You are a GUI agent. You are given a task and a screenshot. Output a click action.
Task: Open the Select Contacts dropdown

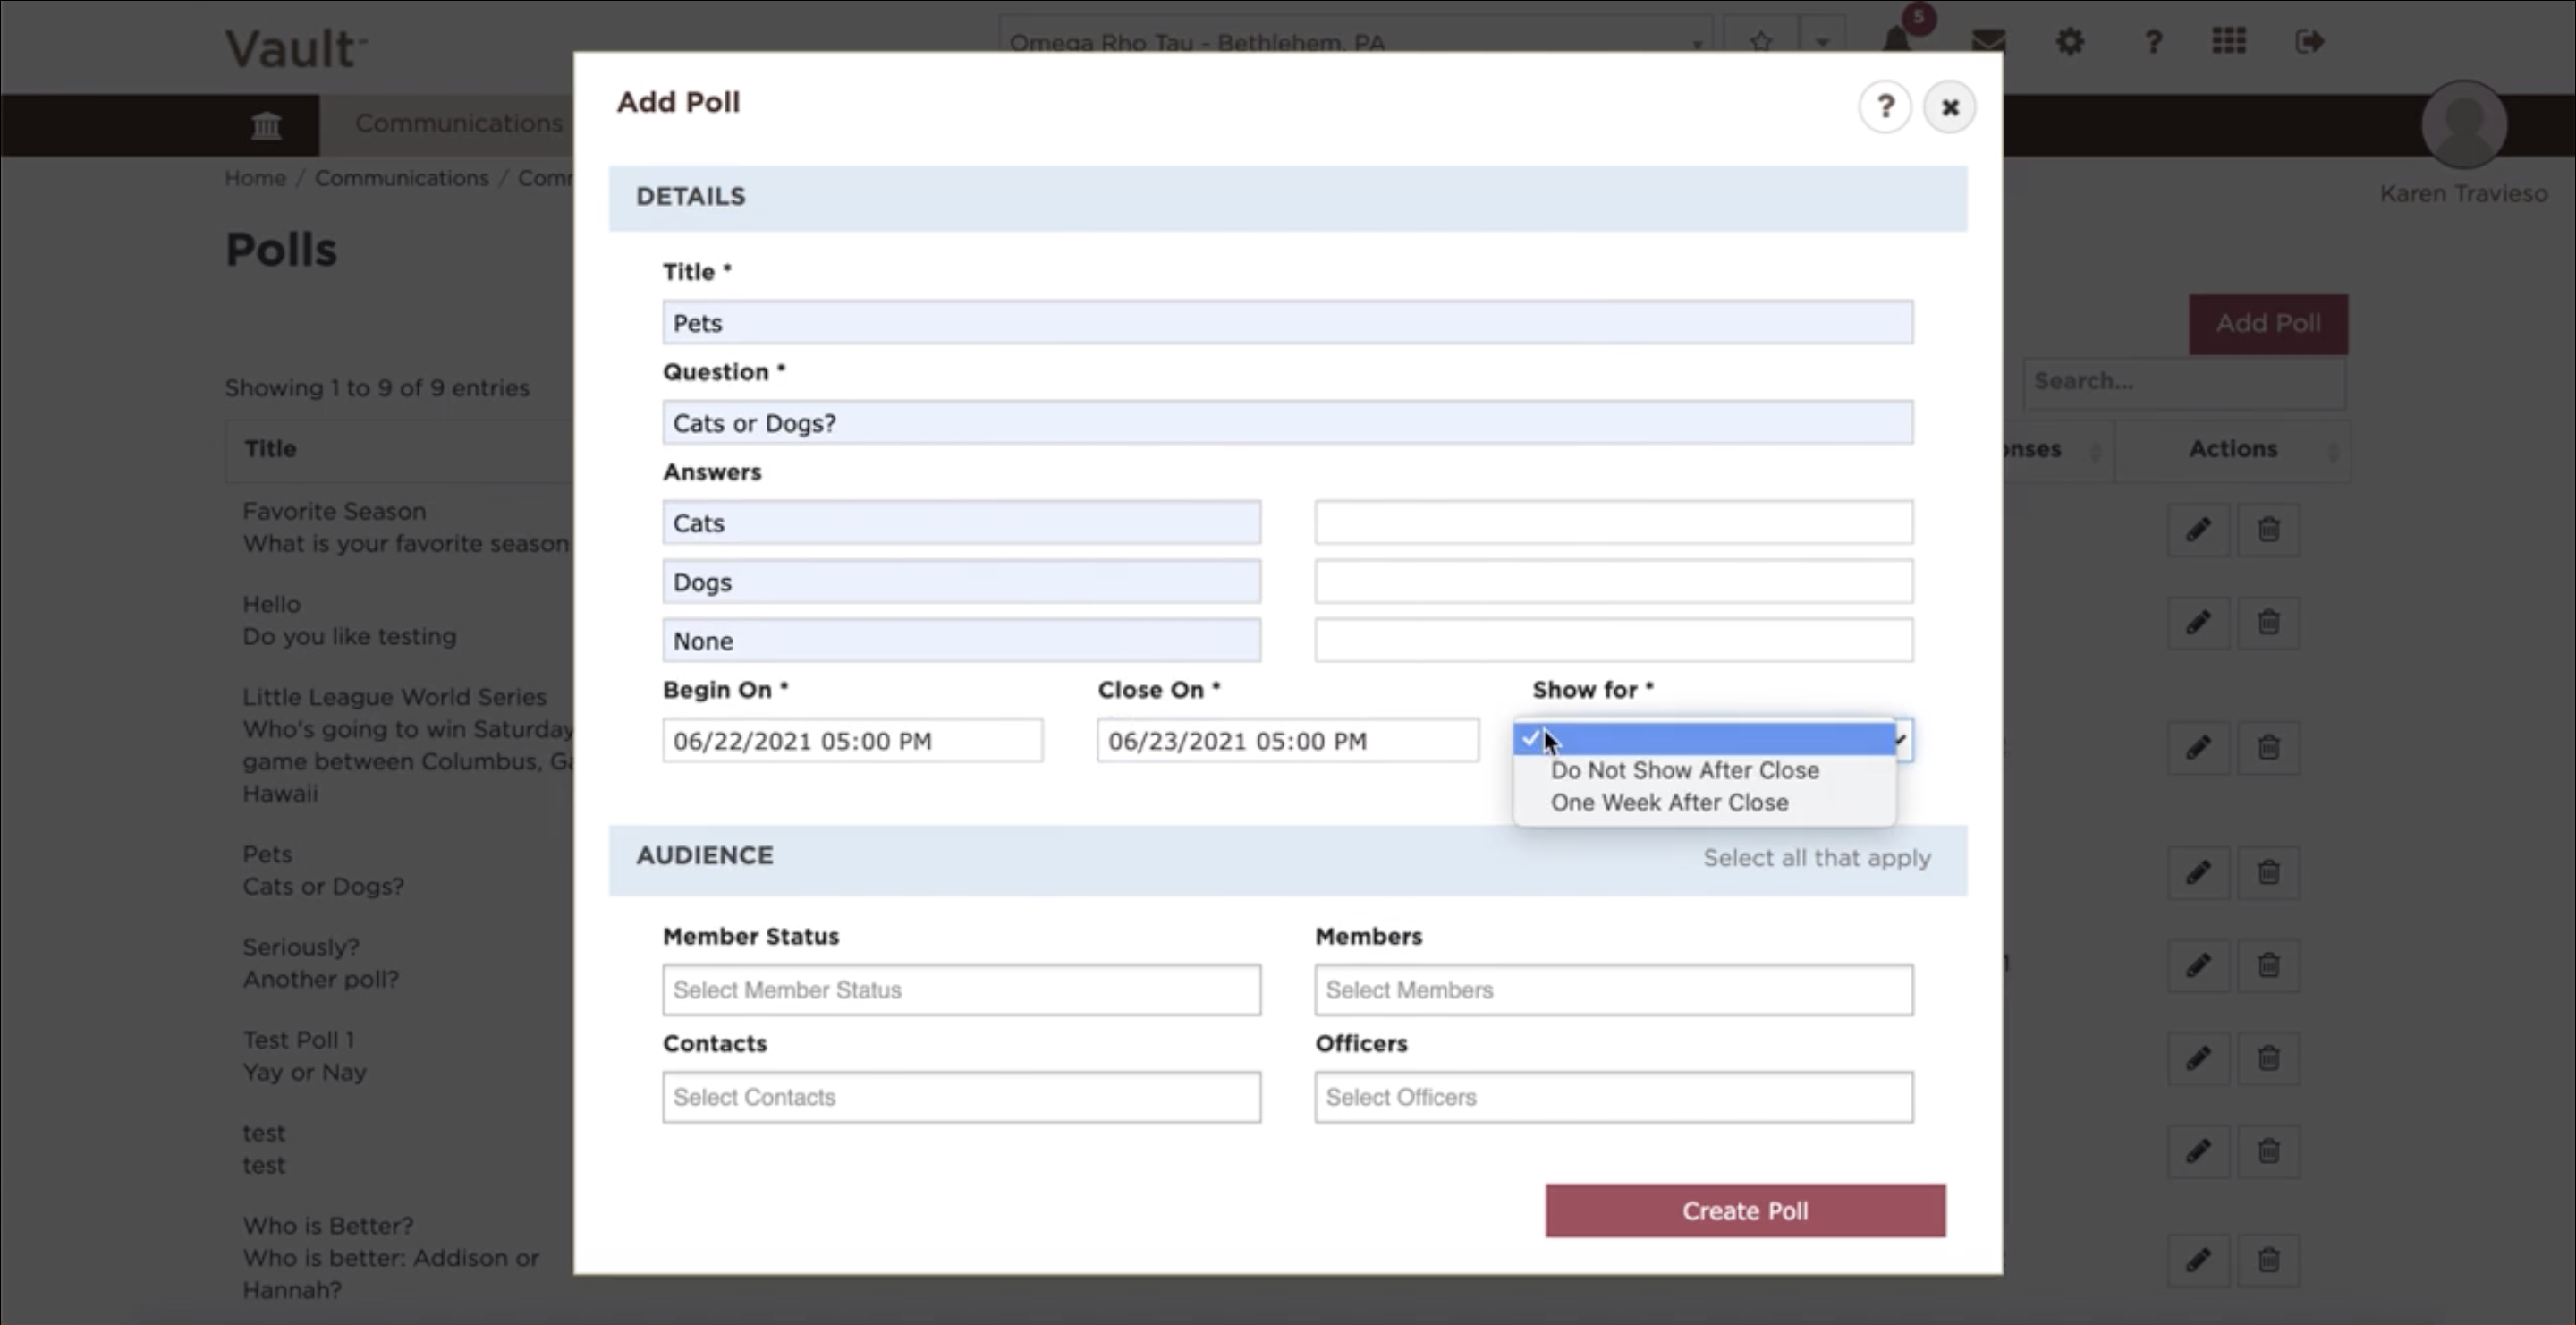pos(961,1097)
